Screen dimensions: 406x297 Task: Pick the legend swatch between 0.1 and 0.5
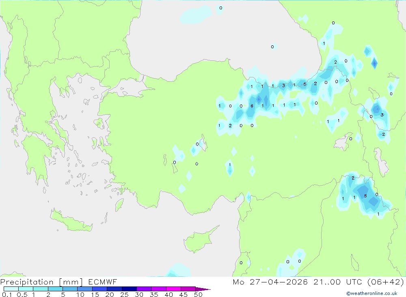click(11, 289)
